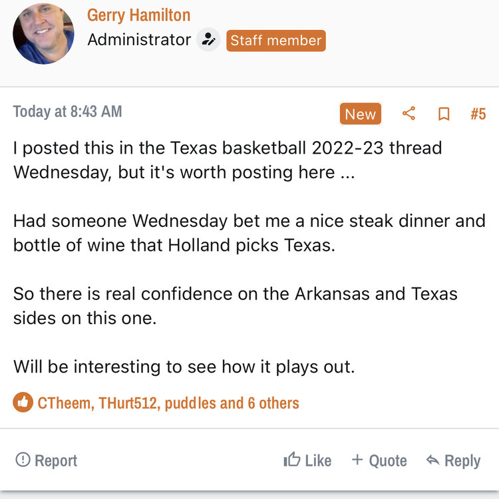Open the Gerry Hamilton username link

(138, 15)
